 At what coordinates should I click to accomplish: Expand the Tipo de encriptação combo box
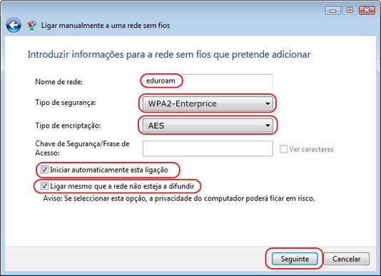point(208,126)
